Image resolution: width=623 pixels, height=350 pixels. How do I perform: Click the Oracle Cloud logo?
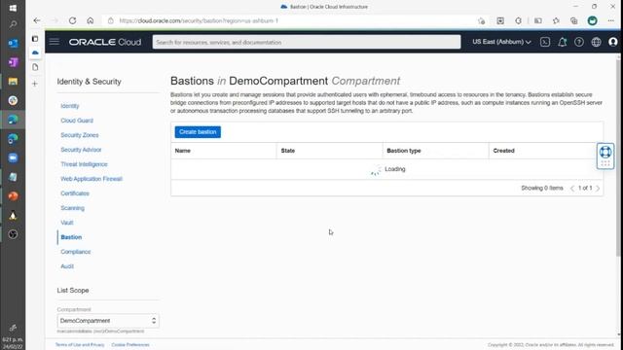click(x=105, y=42)
